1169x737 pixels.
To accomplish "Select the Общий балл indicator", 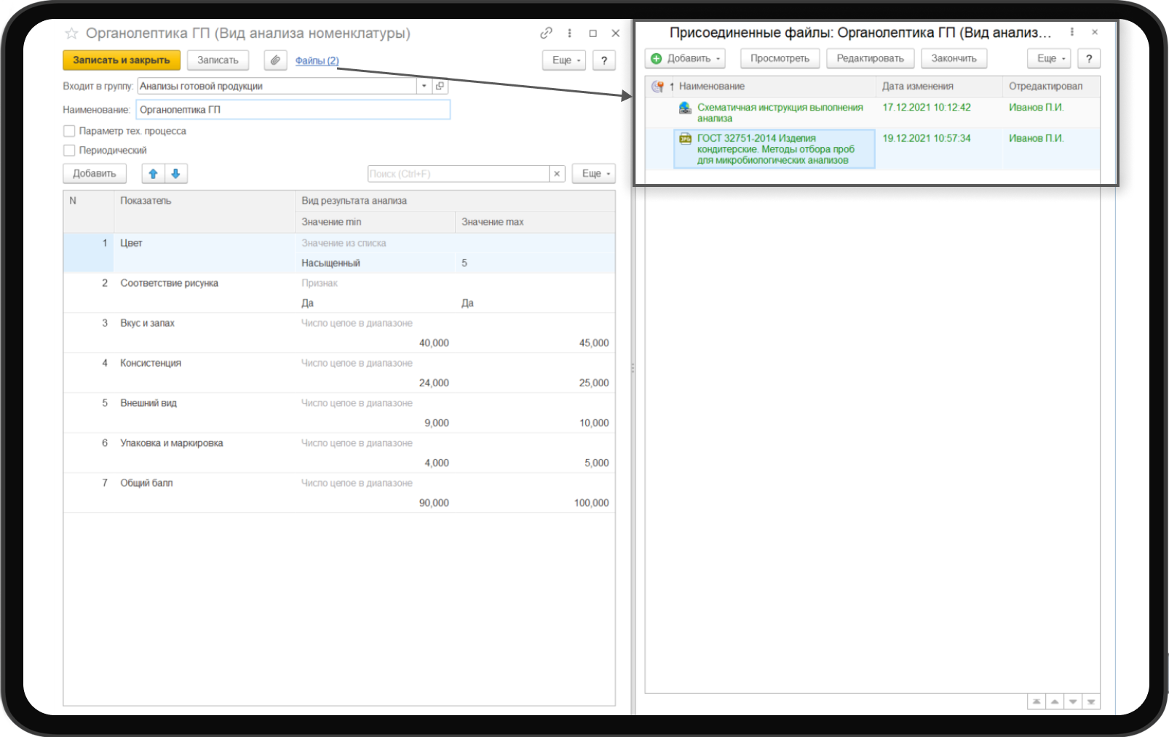I will [339, 493].
